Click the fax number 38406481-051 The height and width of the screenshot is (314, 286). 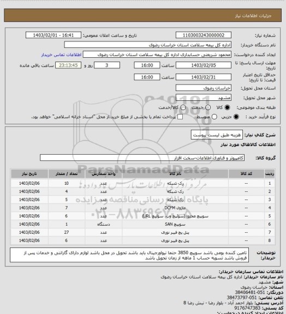(250, 292)
